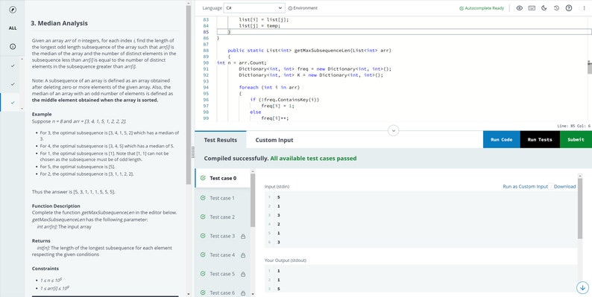The width and height of the screenshot is (592, 297).
Task: Click Run as Custom Input link
Action: (525, 187)
